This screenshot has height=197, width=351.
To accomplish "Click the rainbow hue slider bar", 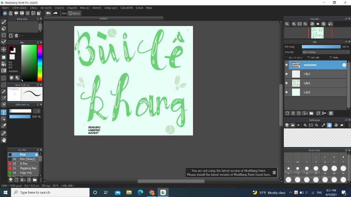I will (x=40, y=63).
